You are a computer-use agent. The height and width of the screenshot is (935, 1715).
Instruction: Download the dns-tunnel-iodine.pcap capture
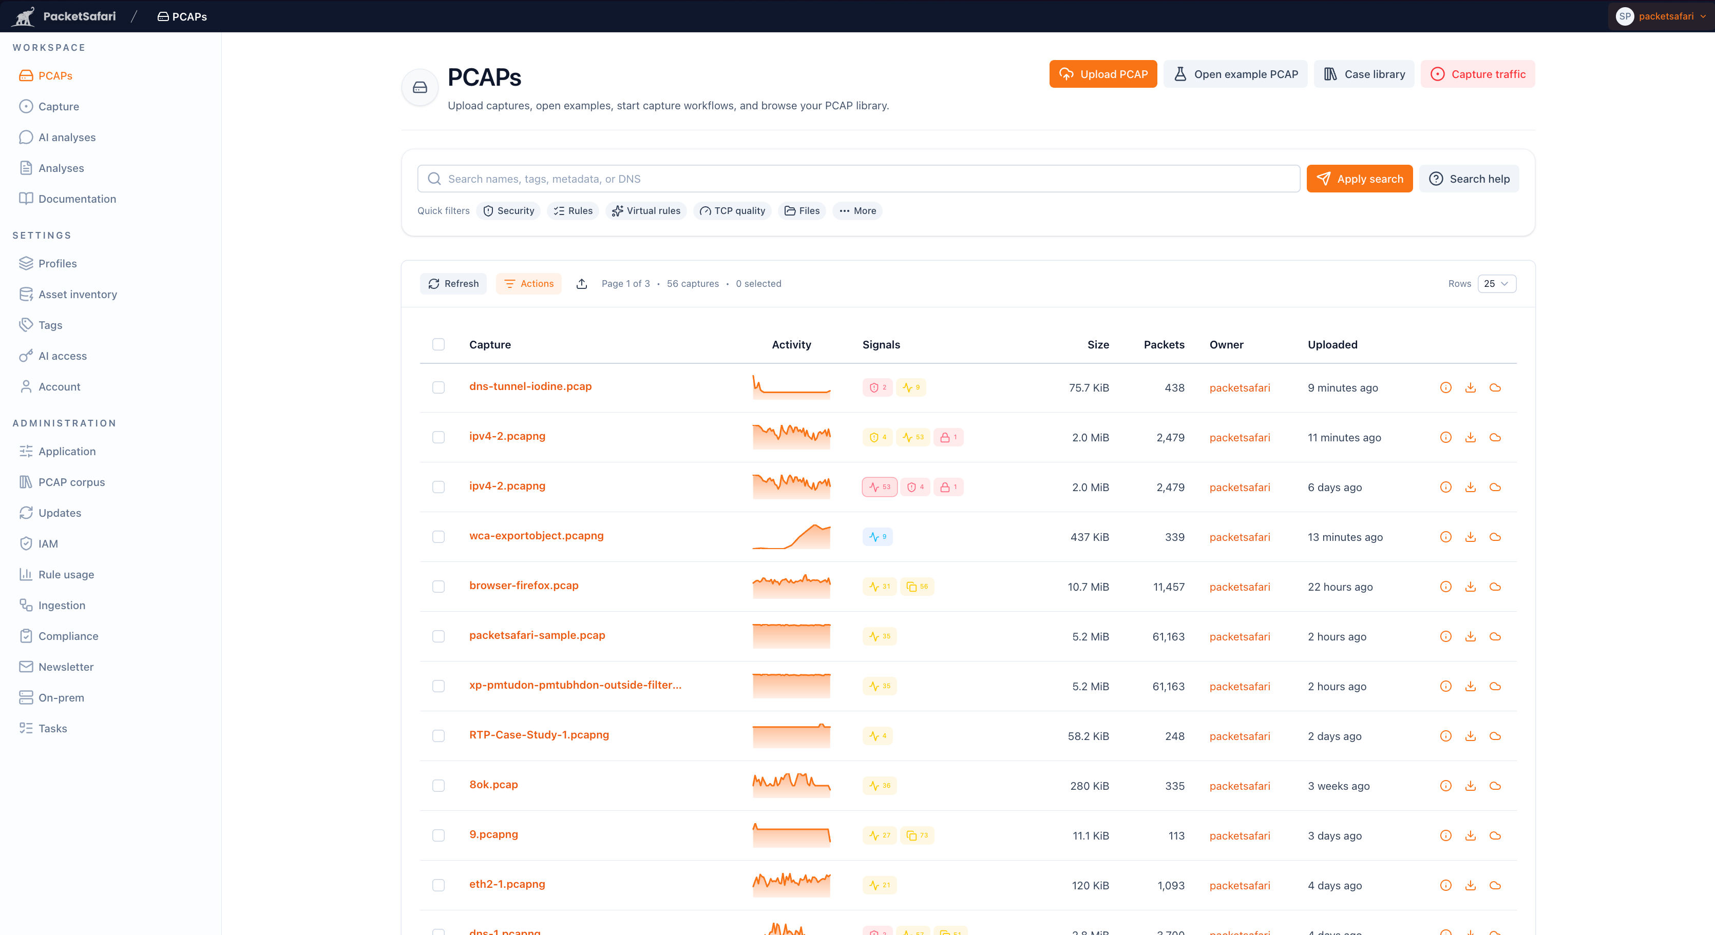point(1471,387)
